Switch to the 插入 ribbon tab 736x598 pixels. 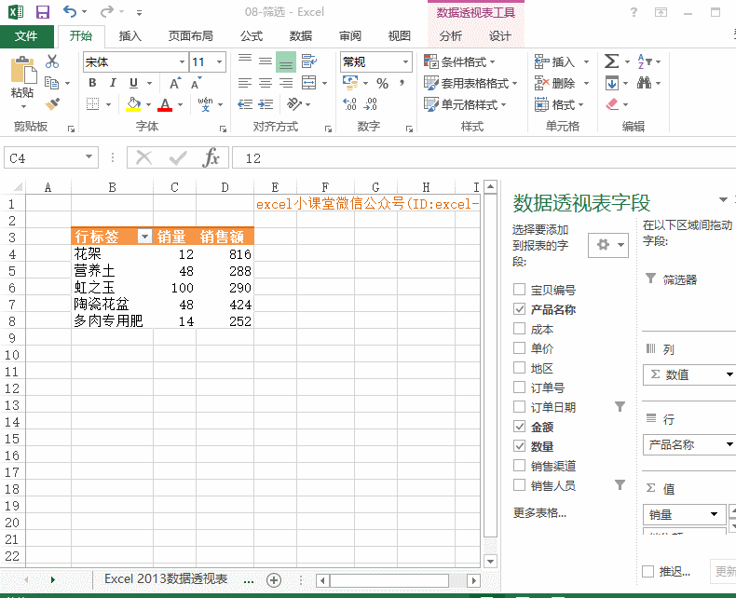130,36
